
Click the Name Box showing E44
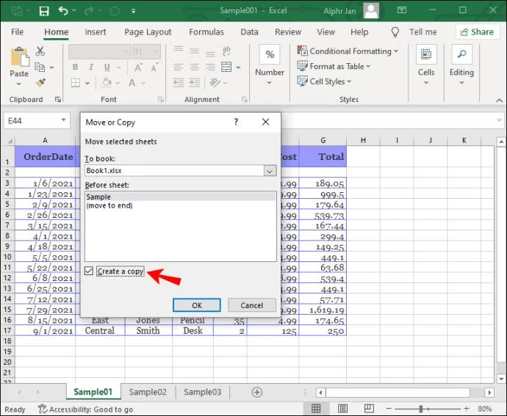(37, 121)
